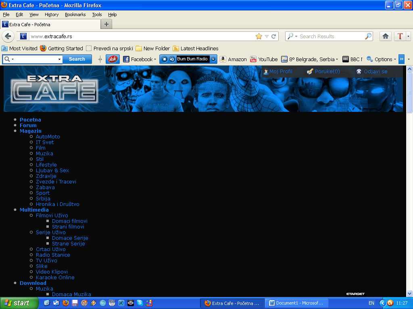
Task: Open YouTube from the toolbar
Action: click(x=264, y=59)
